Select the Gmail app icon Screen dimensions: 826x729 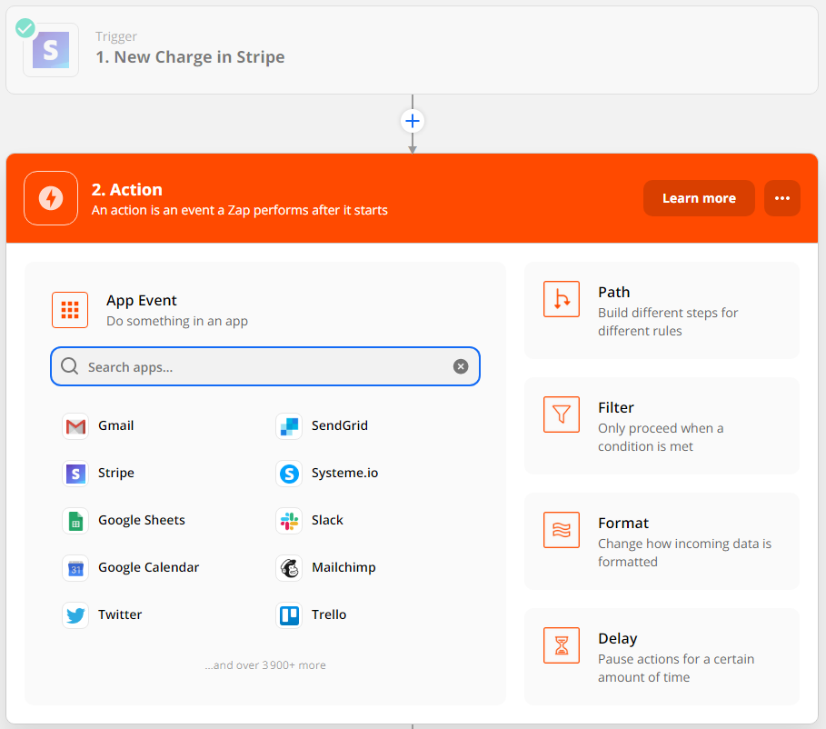pyautogui.click(x=76, y=426)
